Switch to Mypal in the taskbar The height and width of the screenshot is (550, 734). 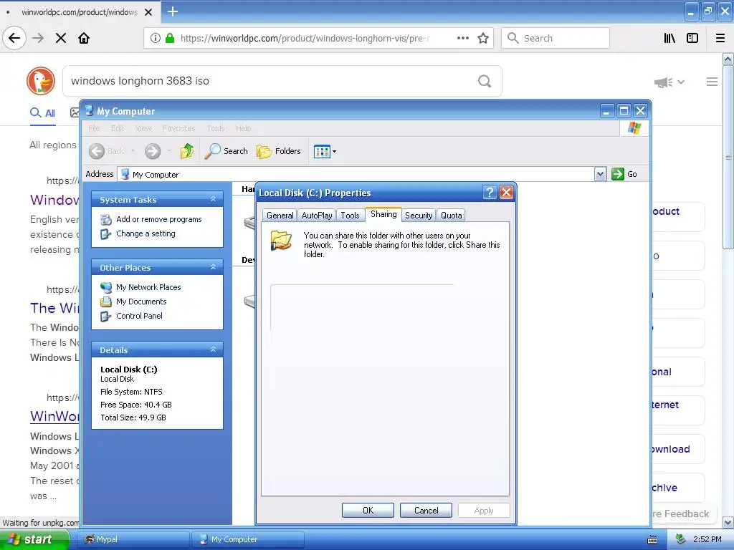(x=133, y=539)
